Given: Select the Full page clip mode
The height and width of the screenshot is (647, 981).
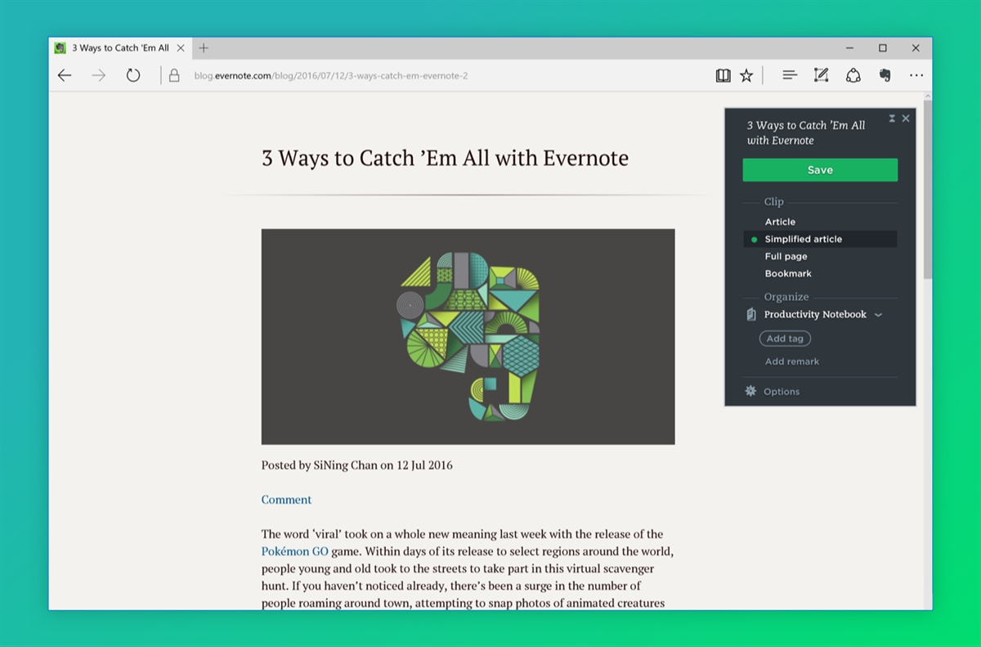Looking at the screenshot, I should (785, 256).
